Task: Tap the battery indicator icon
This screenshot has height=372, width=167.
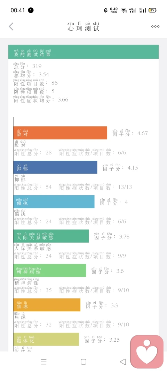Action: pyautogui.click(x=152, y=10)
